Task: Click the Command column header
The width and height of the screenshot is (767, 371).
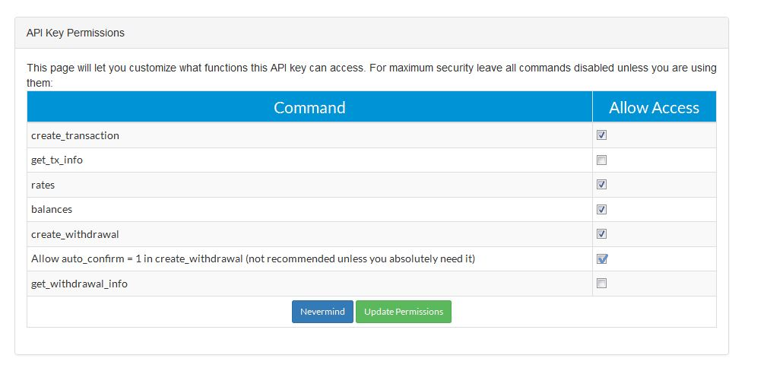Action: [309, 107]
